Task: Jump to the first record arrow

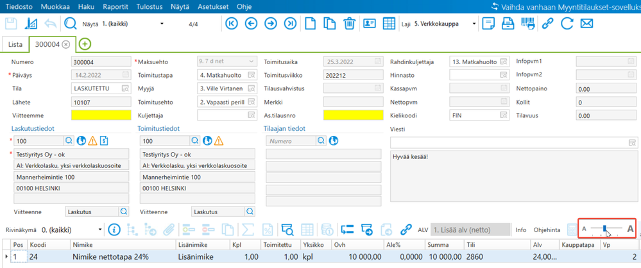Action: (x=232, y=24)
